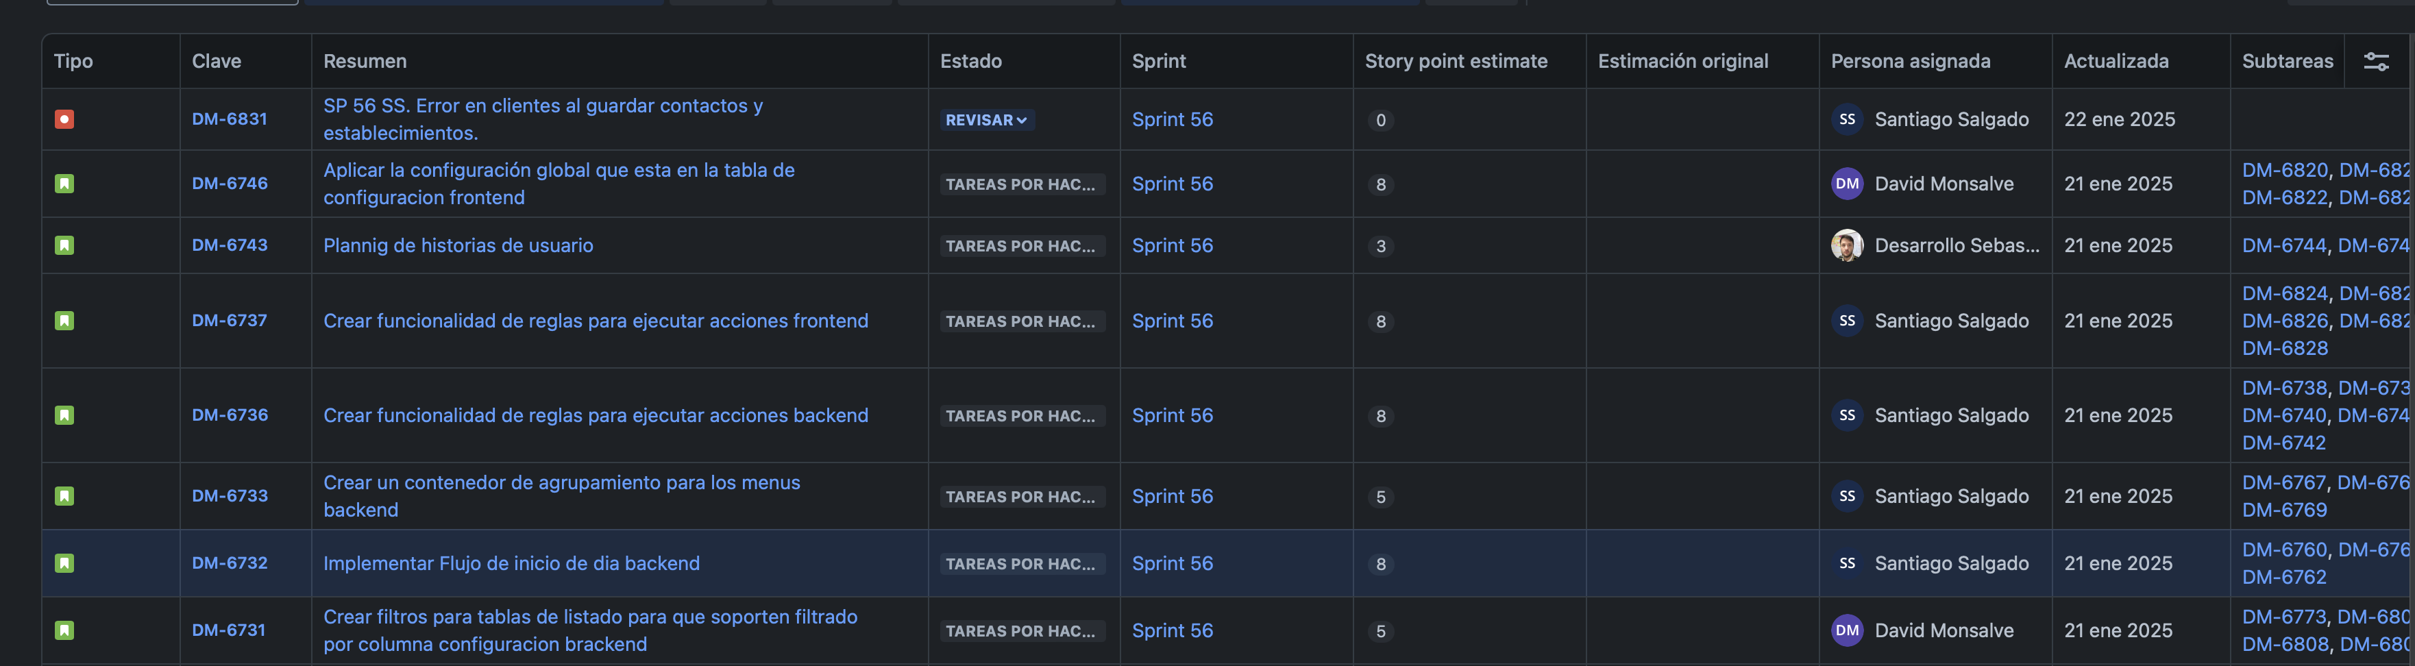
Task: Click the story icon in DM-6743 row
Action: (64, 245)
